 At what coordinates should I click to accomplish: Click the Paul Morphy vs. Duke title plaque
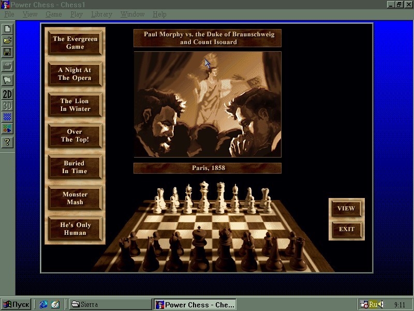click(x=208, y=38)
